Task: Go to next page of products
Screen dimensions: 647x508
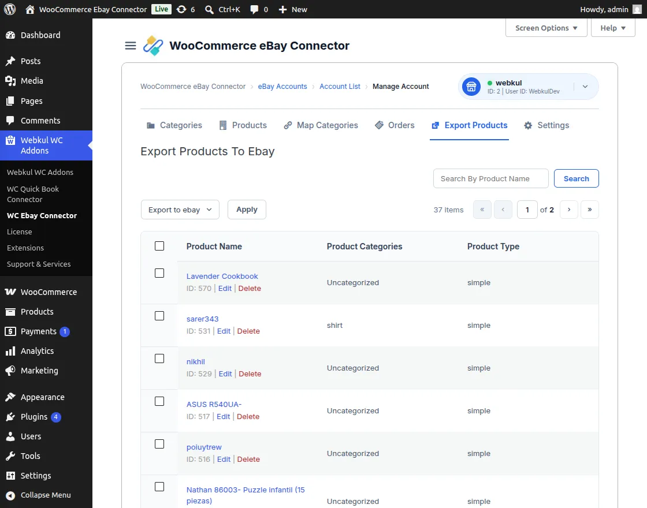Action: (569, 210)
